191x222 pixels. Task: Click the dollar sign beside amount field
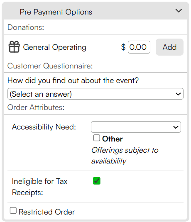coord(123,47)
